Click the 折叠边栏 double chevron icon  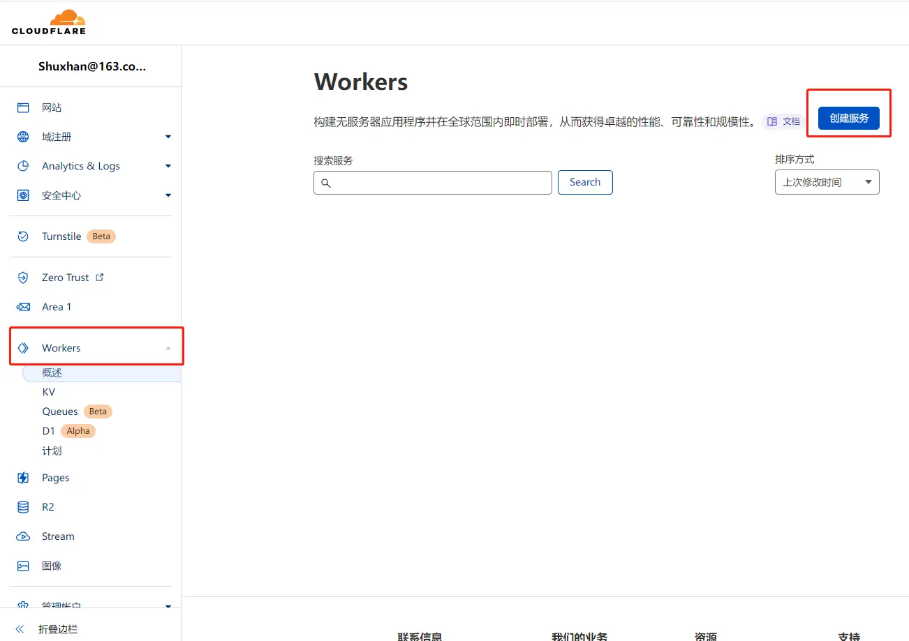20,629
